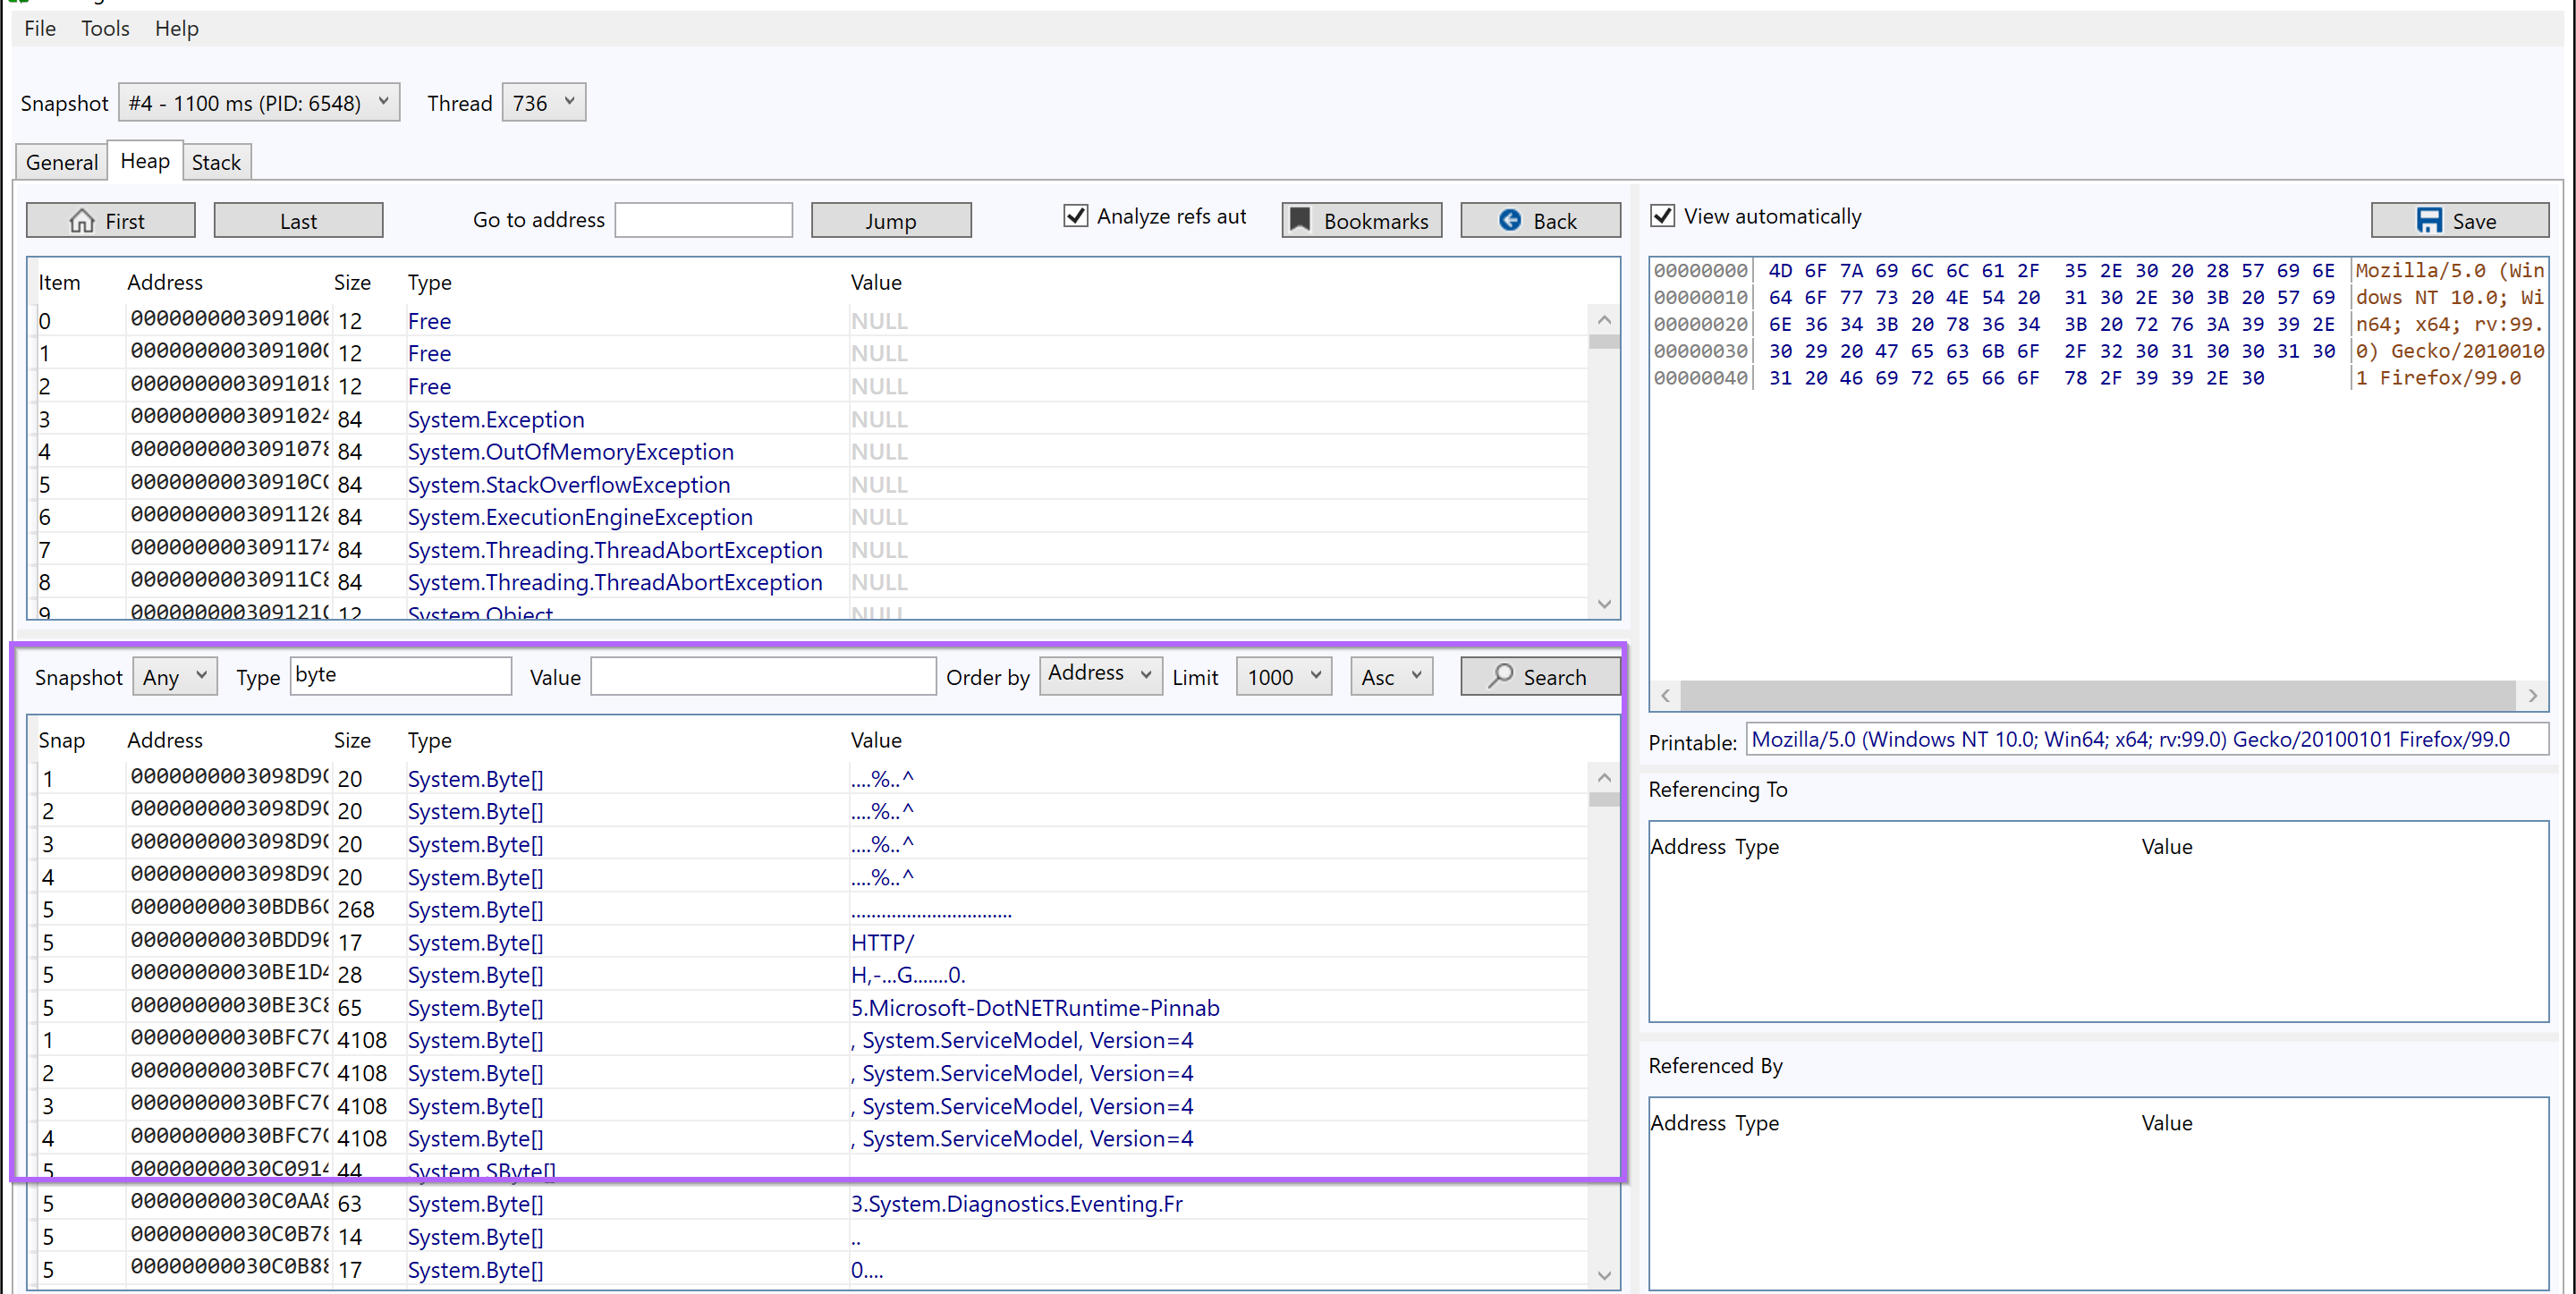Viewport: 2576px width, 1294px height.
Task: Open the Tools menu
Action: point(105,28)
